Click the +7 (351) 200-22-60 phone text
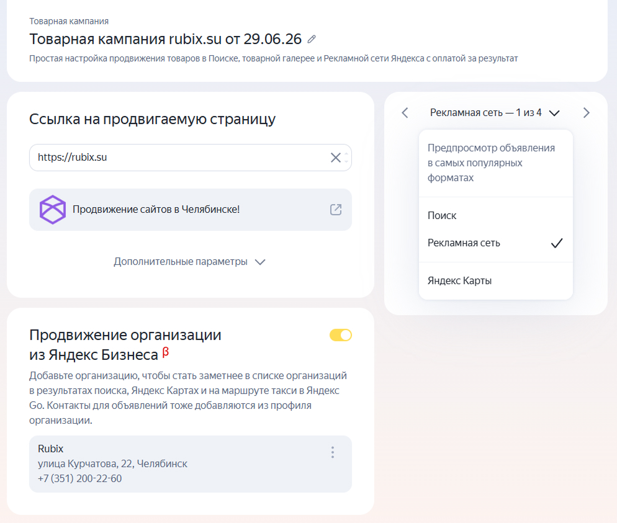Viewport: 617px width, 523px height. [x=80, y=478]
